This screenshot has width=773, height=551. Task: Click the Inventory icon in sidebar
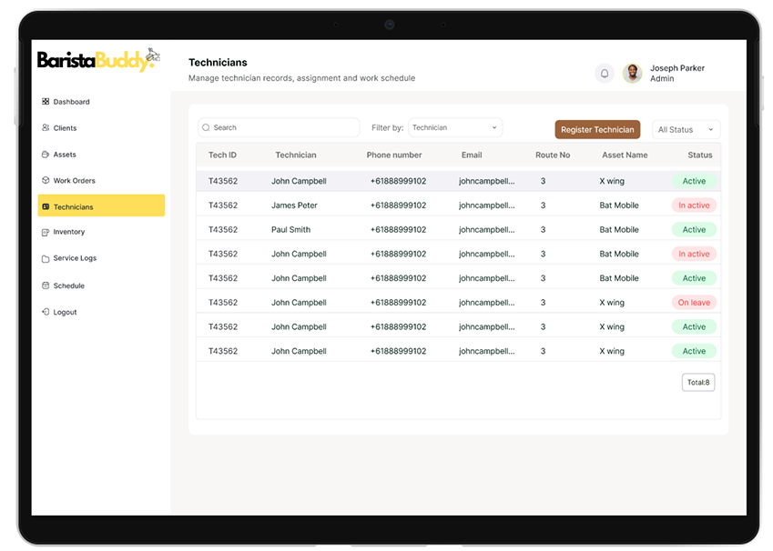(x=46, y=232)
